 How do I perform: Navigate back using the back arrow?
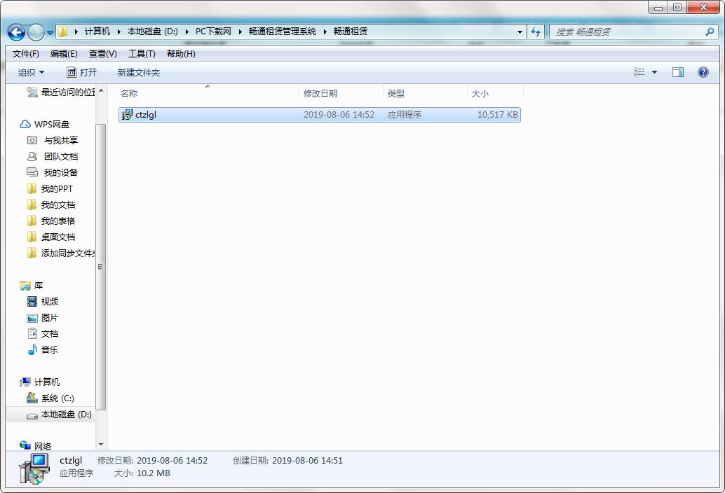(x=15, y=32)
